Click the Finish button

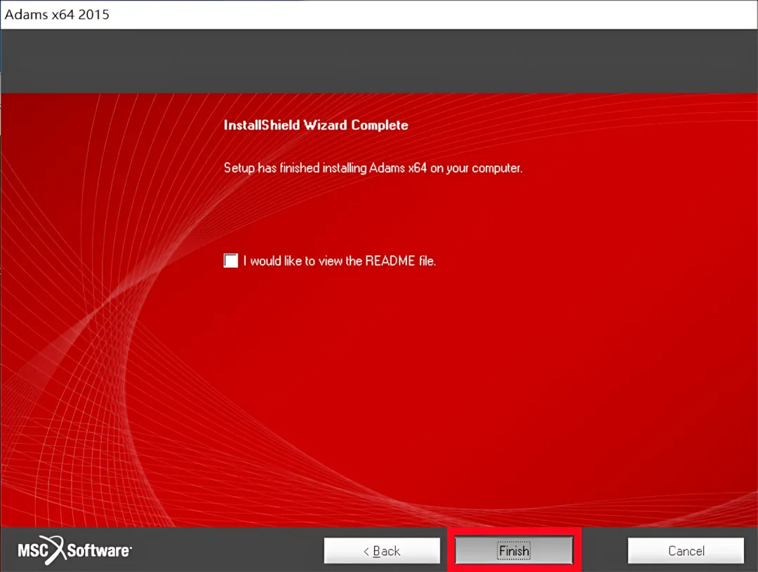coord(514,550)
